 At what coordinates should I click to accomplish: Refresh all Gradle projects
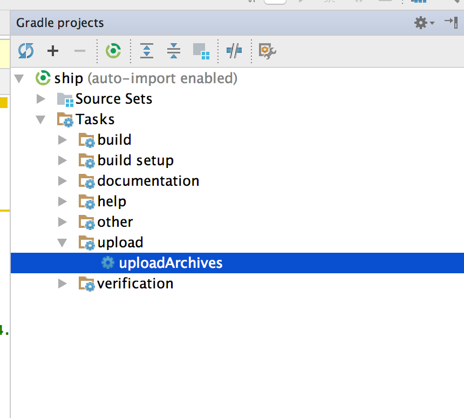click(x=26, y=51)
